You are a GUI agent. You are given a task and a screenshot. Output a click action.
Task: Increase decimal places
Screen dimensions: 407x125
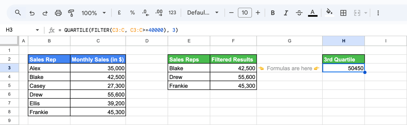[x=159, y=13]
